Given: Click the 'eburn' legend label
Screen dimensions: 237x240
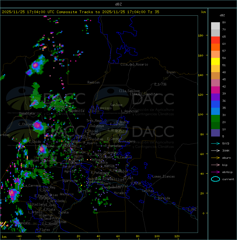Looking at the screenshot, I should [226, 158].
